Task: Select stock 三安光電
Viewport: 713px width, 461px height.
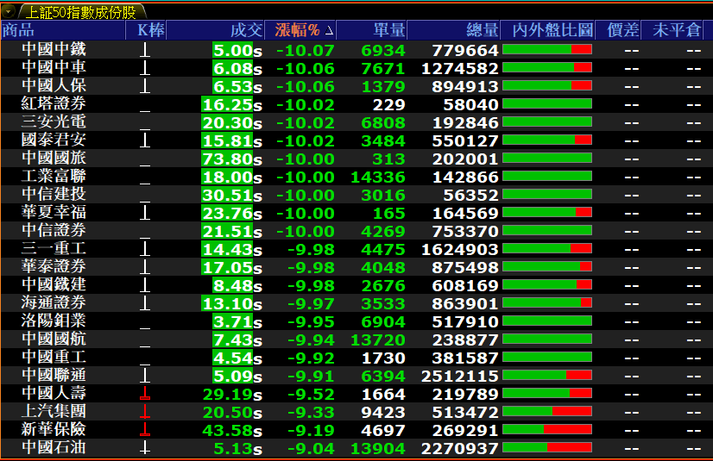Action: 54,122
